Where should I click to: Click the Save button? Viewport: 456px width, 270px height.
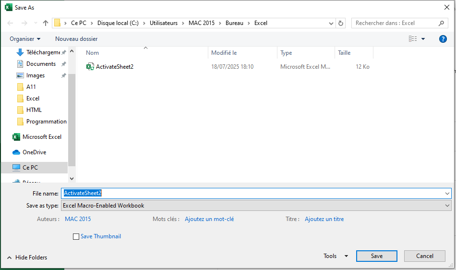coord(377,256)
